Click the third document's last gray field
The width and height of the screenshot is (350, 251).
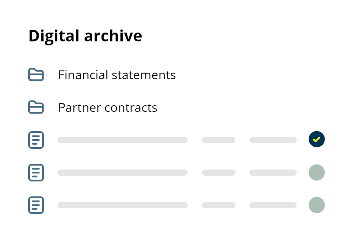[273, 205]
